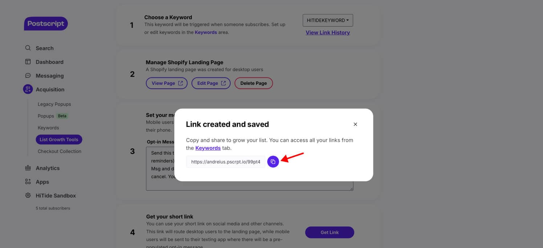543x248 pixels.
Task: Click the Messaging chat bubble icon
Action: pyautogui.click(x=28, y=76)
